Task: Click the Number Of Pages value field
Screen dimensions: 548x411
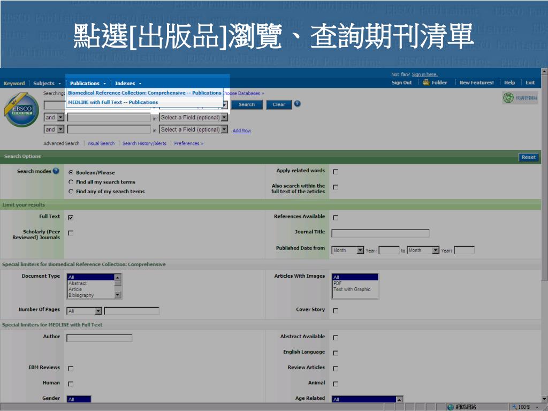Action: [132, 311]
